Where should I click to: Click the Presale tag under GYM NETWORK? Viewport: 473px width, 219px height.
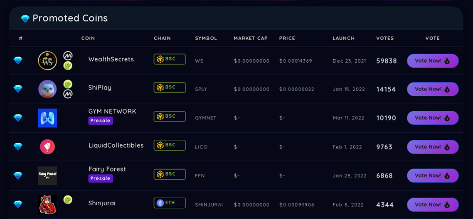(x=101, y=121)
